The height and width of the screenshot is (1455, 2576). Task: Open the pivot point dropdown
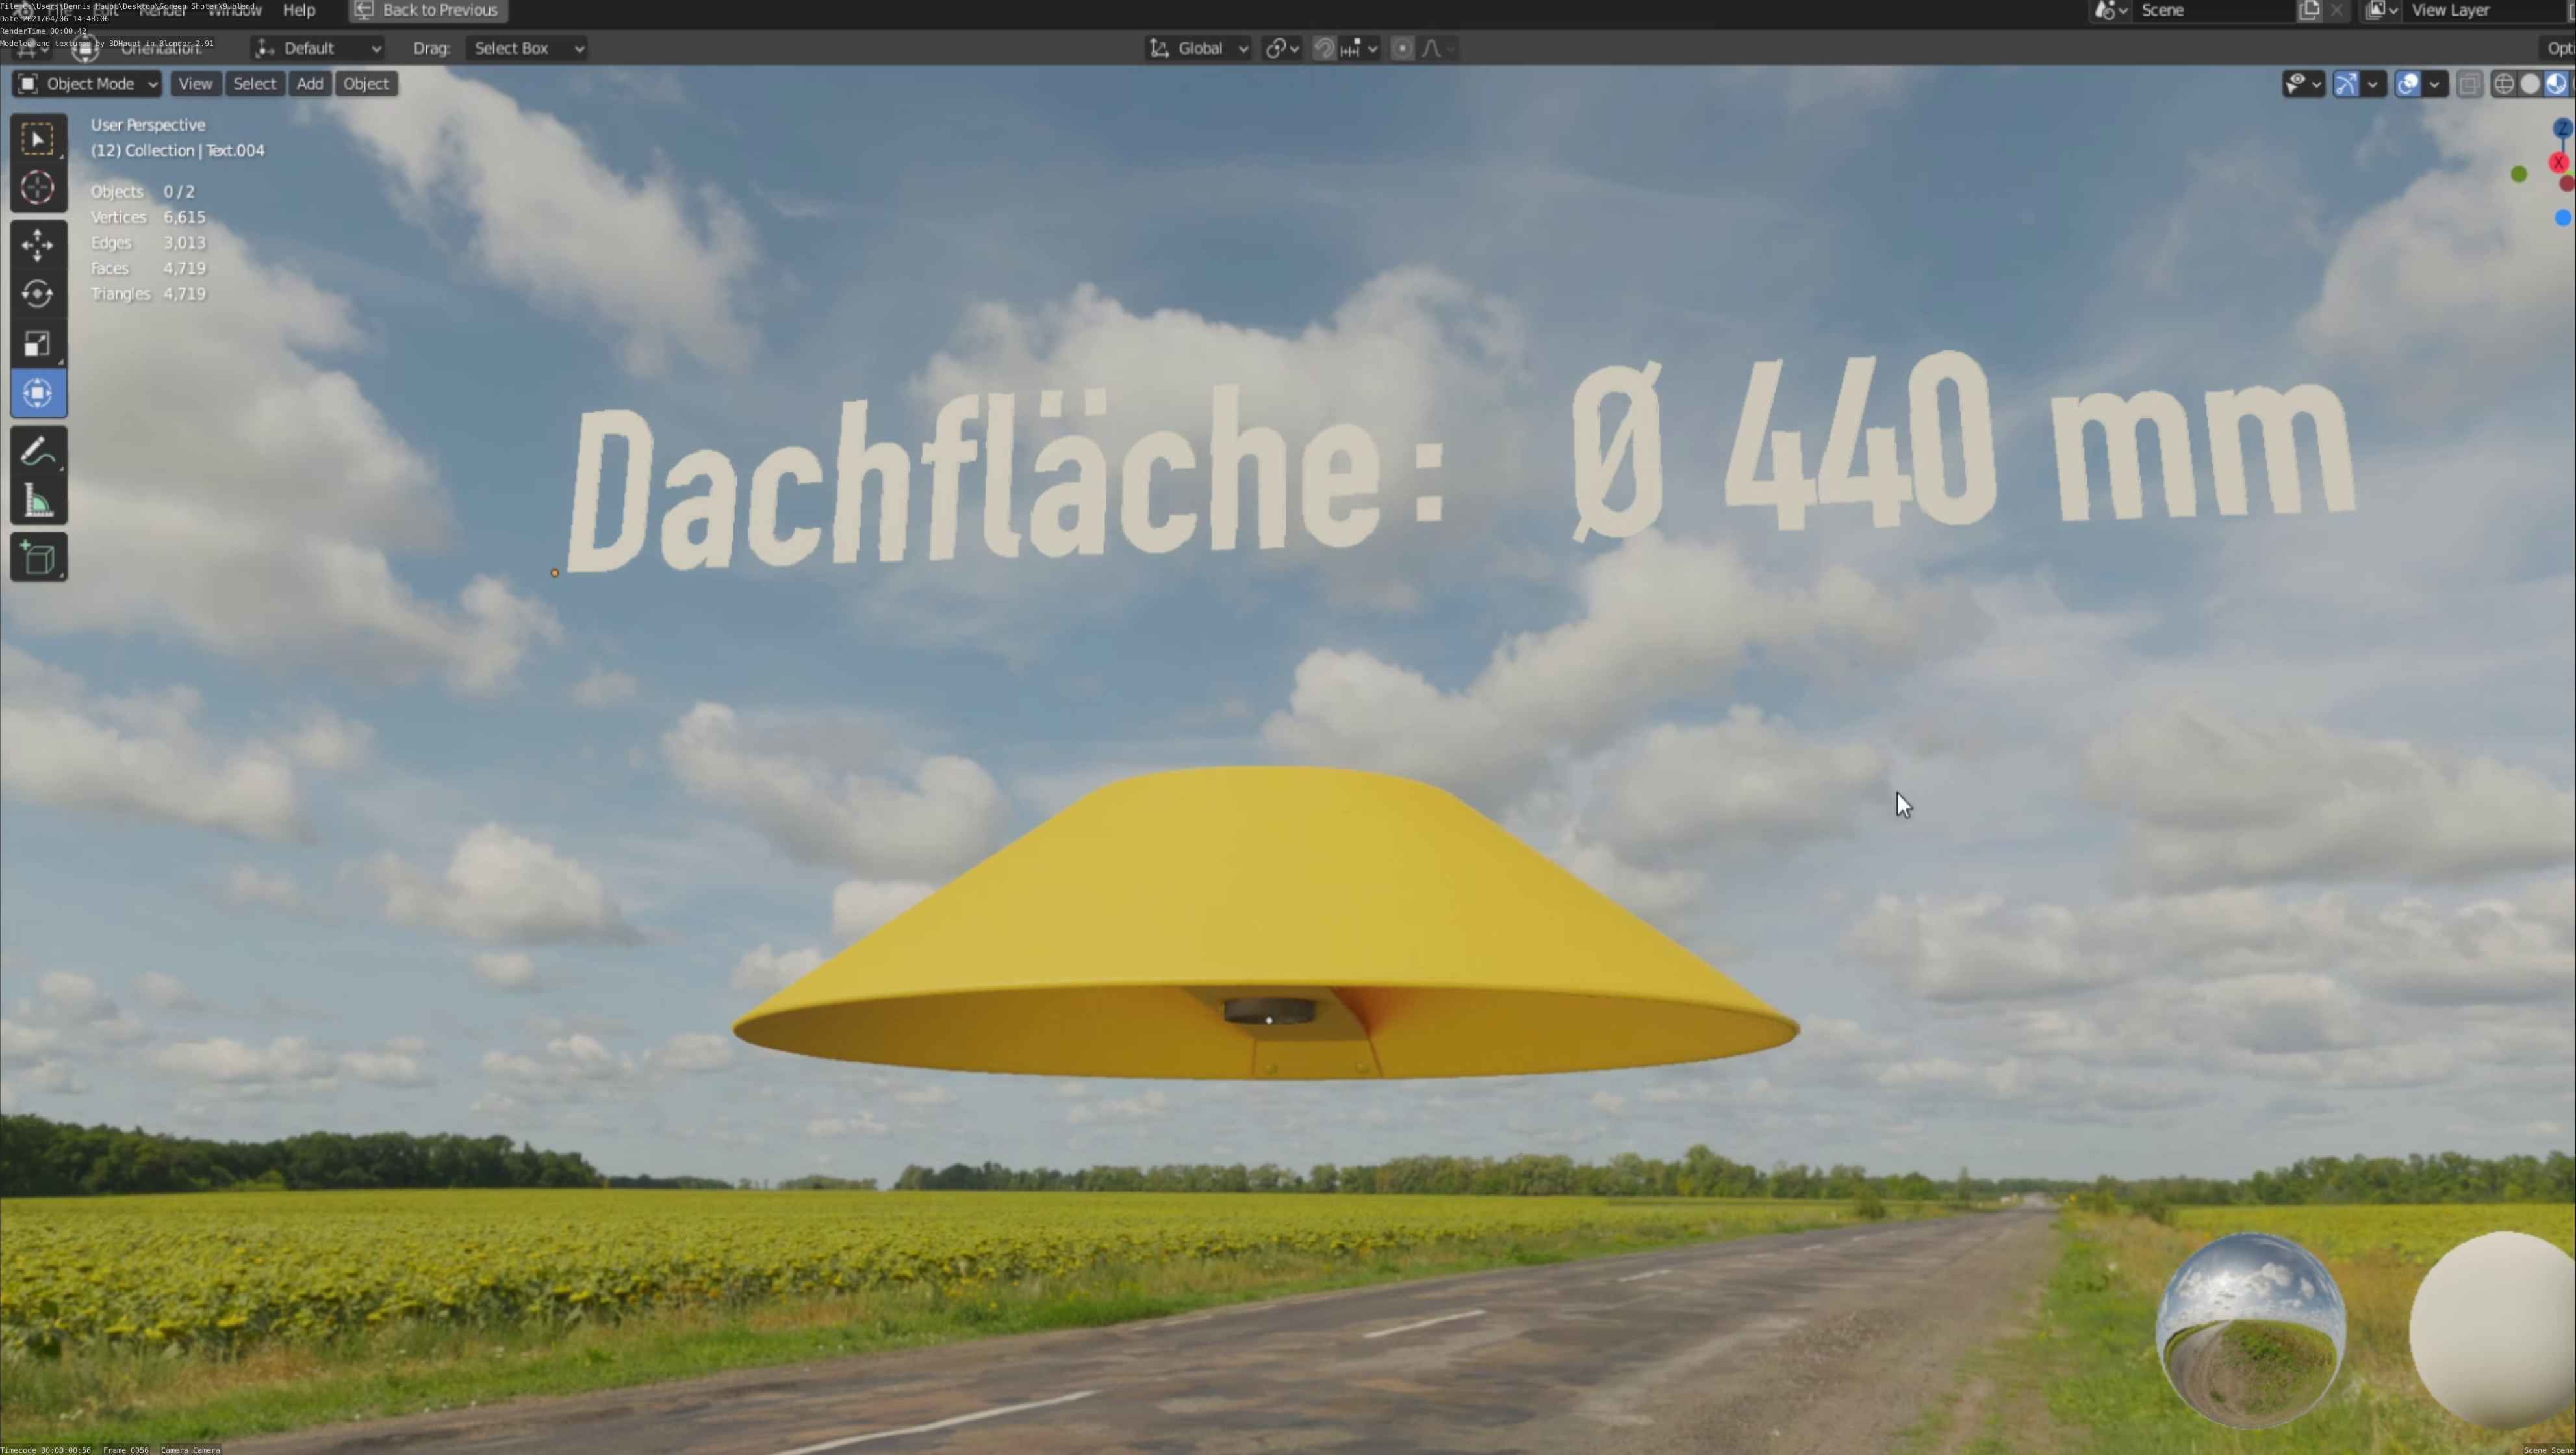(1282, 48)
